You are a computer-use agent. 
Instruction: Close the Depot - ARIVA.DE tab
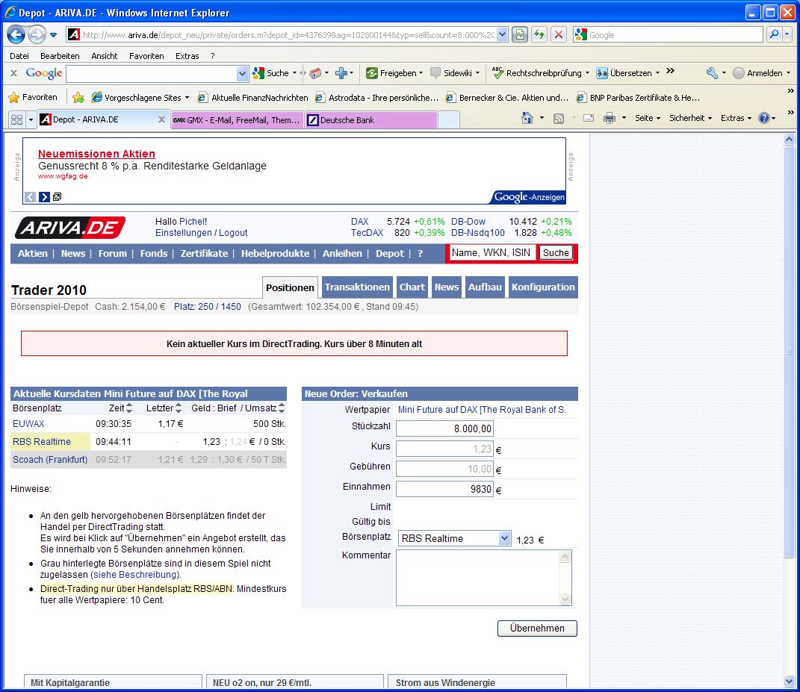(161, 119)
